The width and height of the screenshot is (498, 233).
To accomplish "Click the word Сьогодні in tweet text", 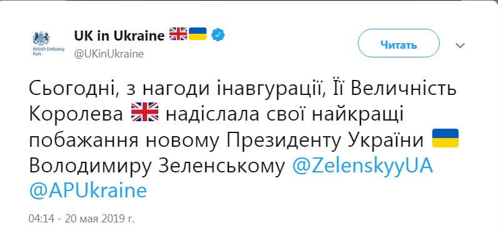I will [71, 89].
